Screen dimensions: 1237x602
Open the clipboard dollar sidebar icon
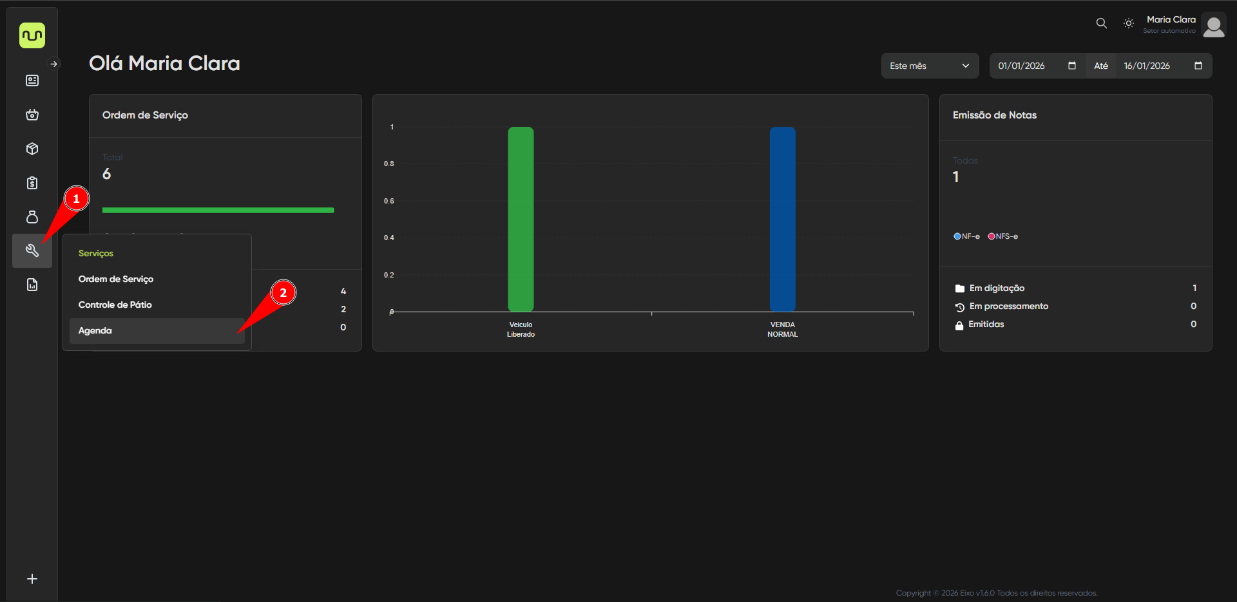pos(32,183)
